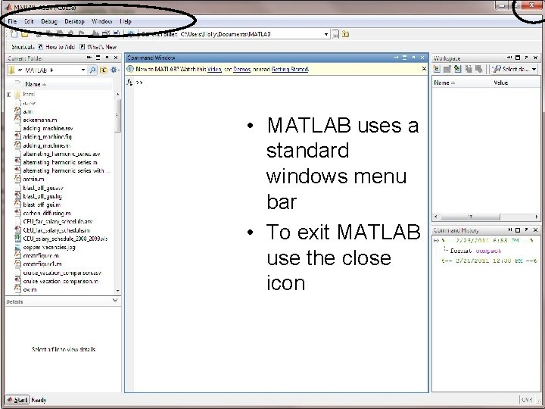Click the file list scrollbar down arrow
Viewport: 545px width, 409px height.
point(118,290)
